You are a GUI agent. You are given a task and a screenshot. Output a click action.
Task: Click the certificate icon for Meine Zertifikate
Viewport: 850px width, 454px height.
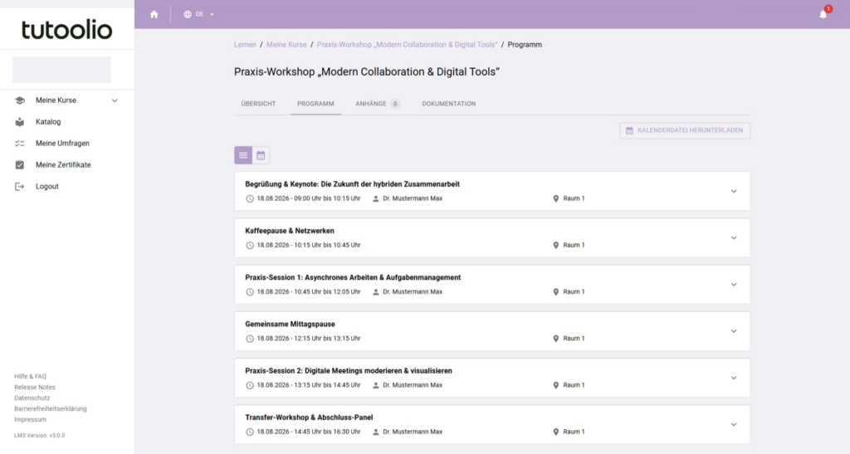(x=20, y=164)
